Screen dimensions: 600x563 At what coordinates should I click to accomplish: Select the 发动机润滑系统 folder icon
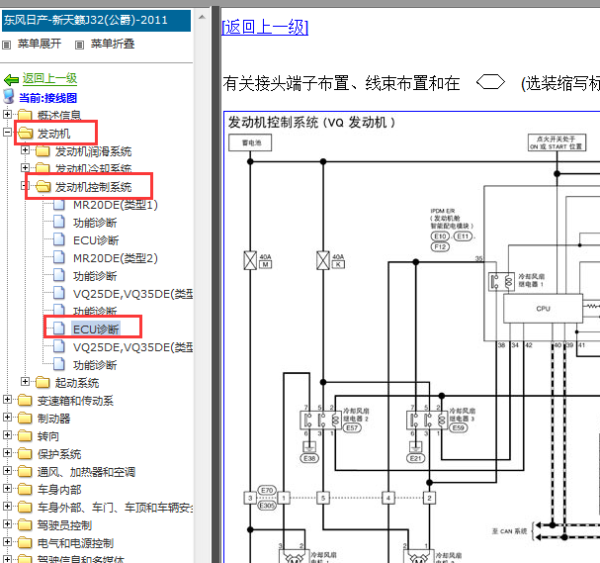click(x=43, y=151)
